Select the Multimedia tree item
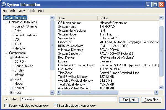 pos(21,57)
